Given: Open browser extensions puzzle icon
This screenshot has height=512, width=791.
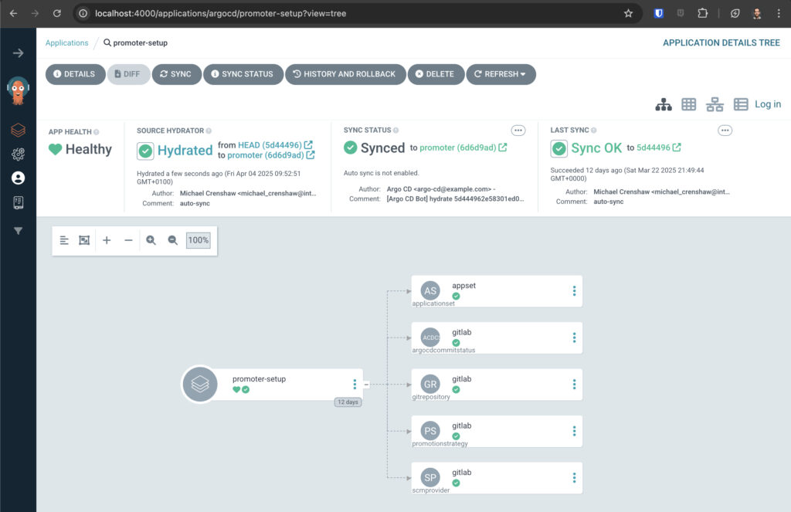Looking at the screenshot, I should 703,14.
